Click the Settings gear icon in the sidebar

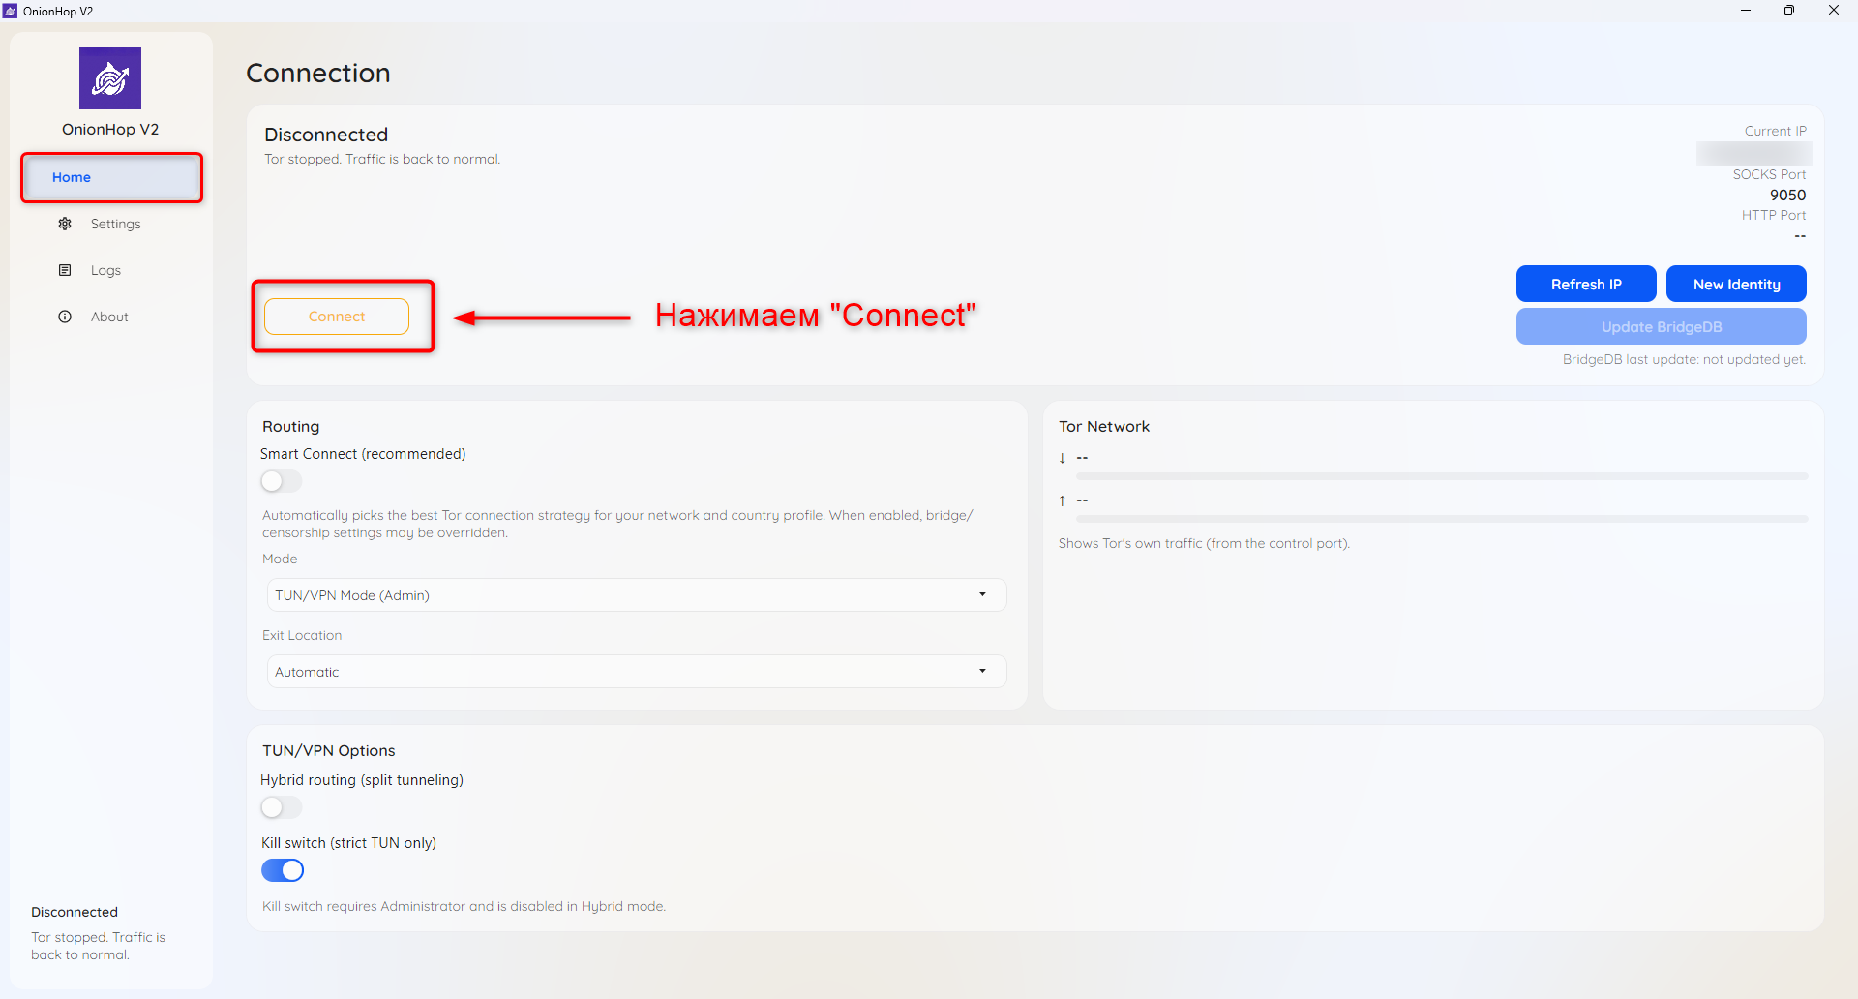coord(65,224)
